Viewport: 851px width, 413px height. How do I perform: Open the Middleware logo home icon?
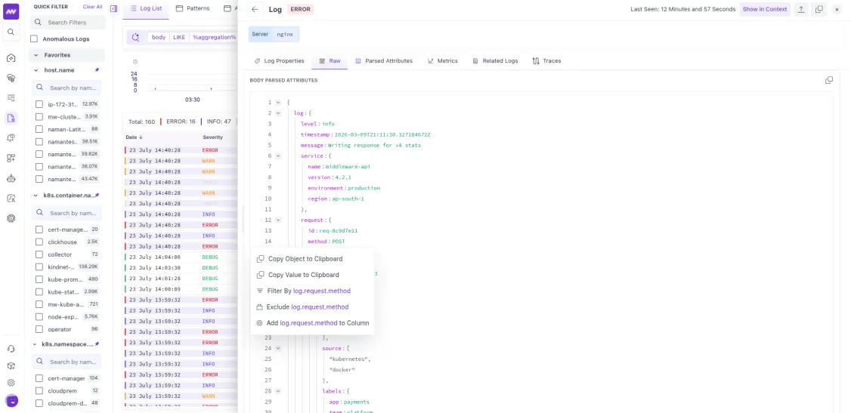11,11
